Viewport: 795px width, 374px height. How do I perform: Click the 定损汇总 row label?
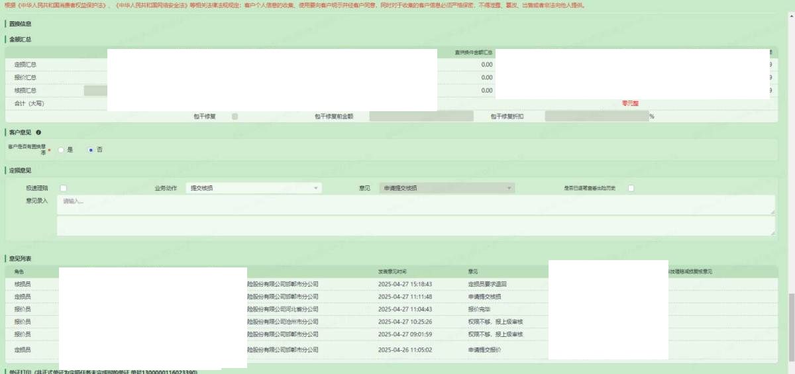click(x=25, y=65)
